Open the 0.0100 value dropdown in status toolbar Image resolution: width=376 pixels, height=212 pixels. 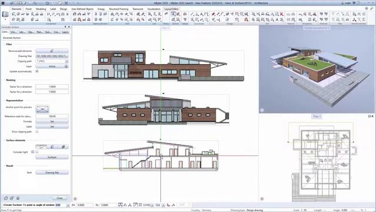(x=152, y=205)
